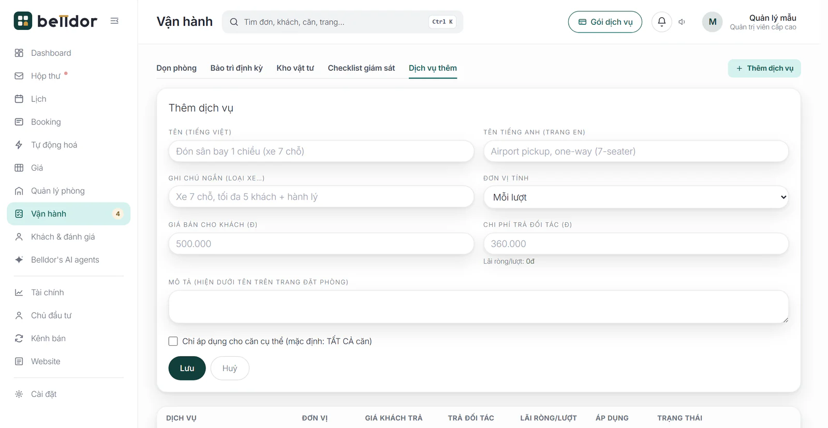
Task: Click the Thêm dịch vụ button
Action: (x=764, y=68)
